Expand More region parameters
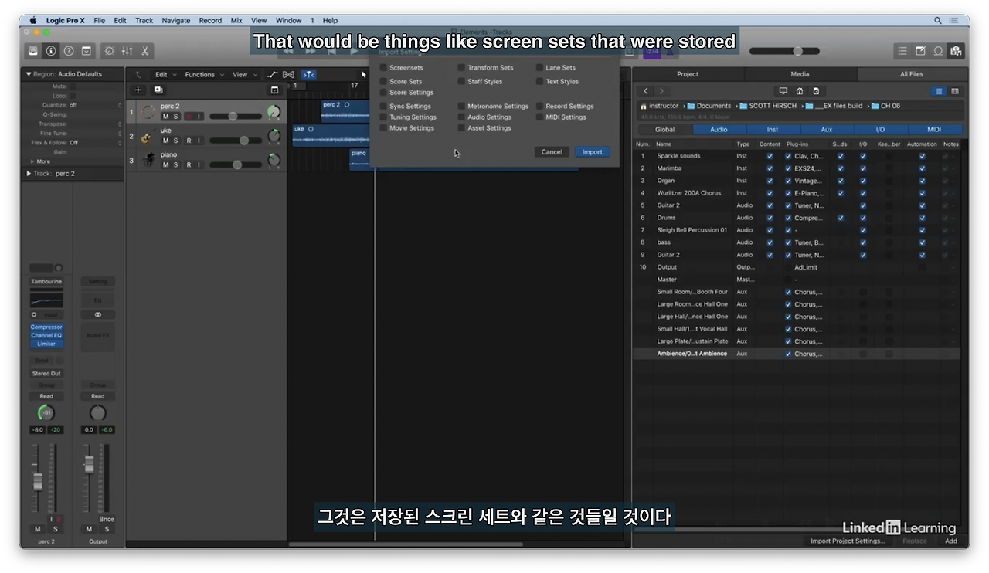 click(32, 161)
